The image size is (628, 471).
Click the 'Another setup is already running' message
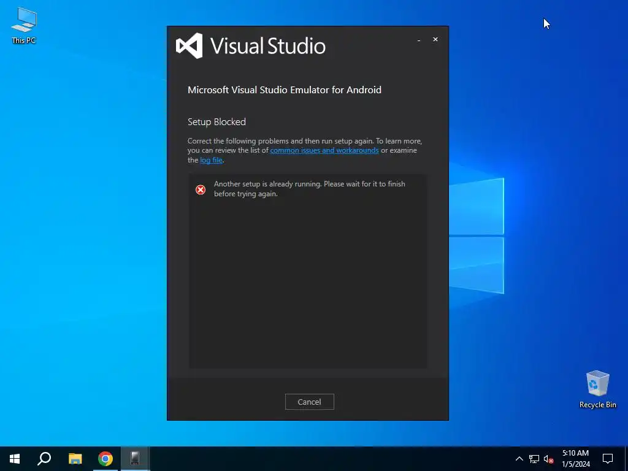[x=310, y=189]
